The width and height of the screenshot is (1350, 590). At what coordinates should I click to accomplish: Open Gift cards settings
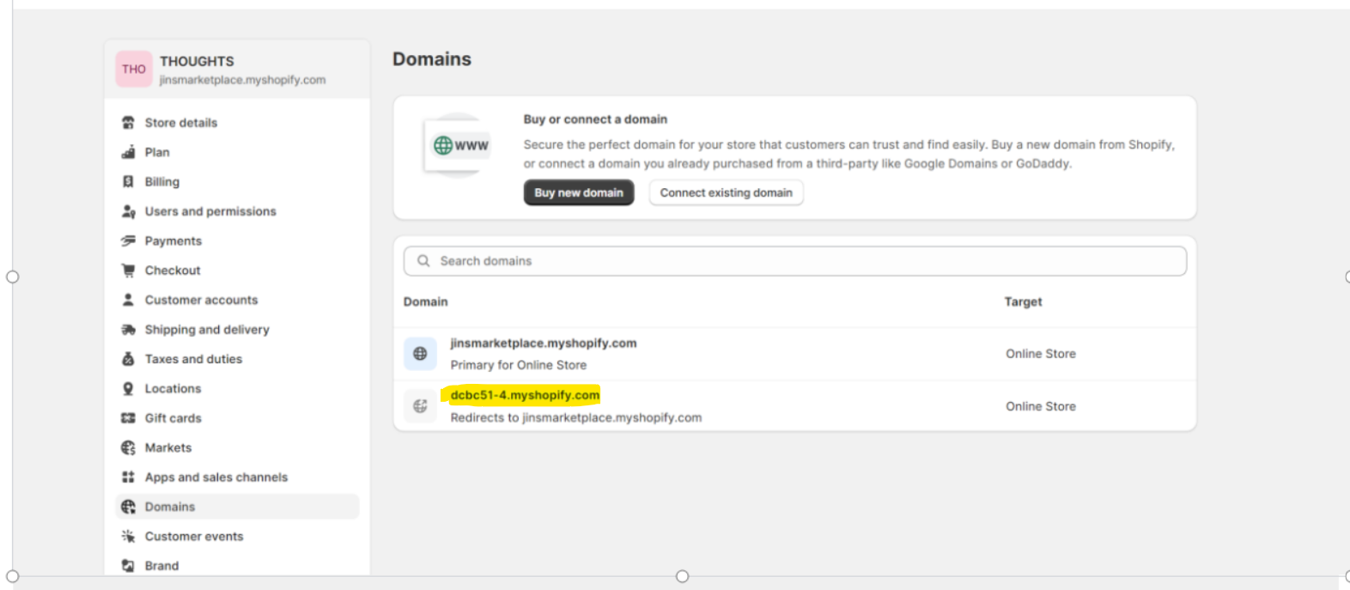tap(173, 418)
